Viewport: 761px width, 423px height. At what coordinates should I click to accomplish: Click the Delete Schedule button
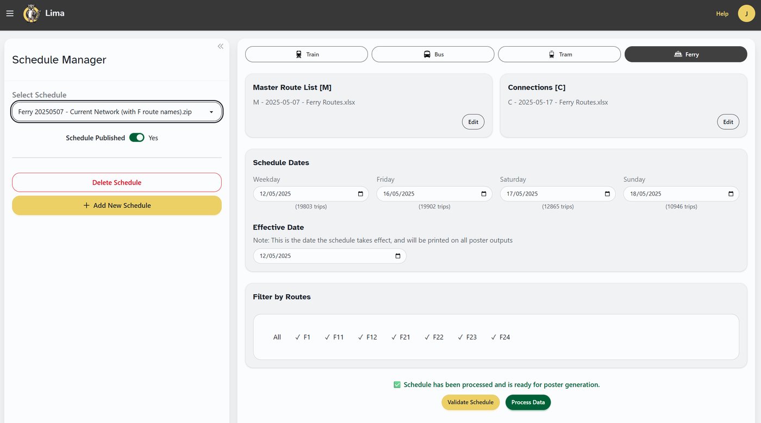(x=117, y=182)
